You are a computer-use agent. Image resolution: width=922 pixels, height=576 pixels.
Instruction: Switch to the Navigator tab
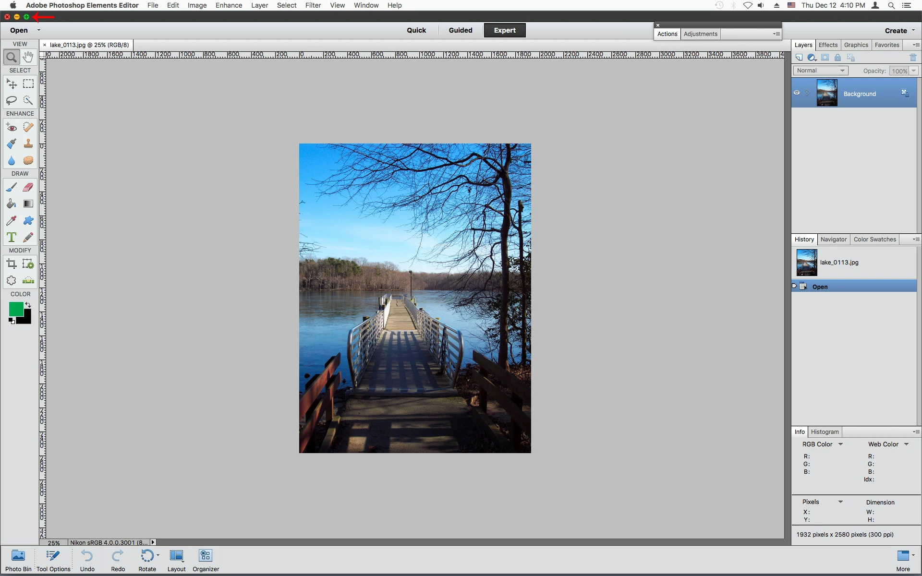tap(833, 240)
